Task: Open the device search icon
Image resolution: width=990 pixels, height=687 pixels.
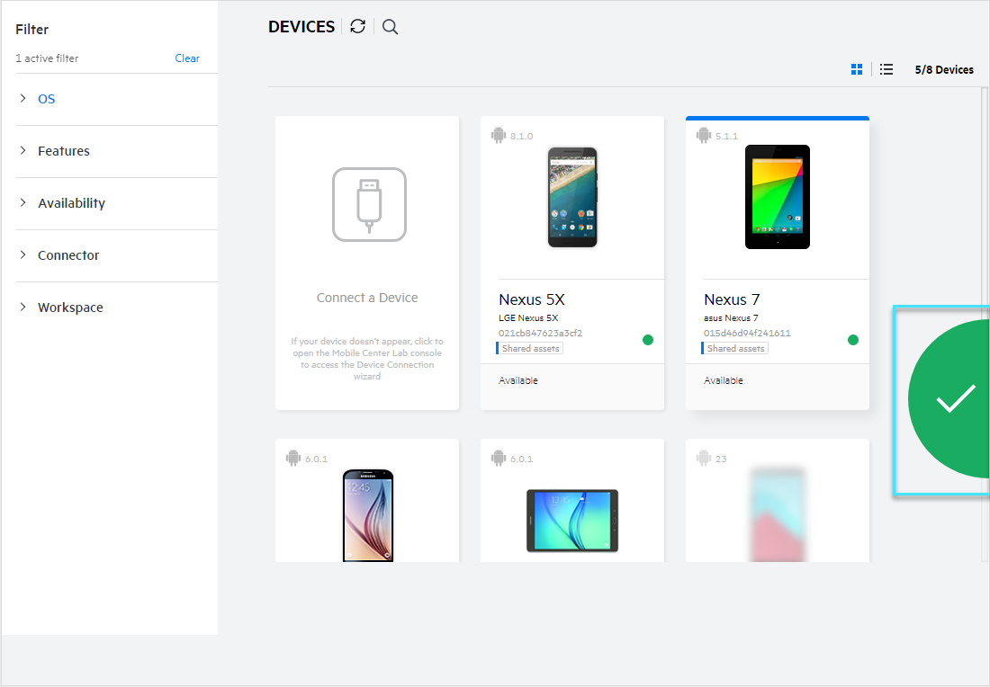Action: tap(390, 27)
